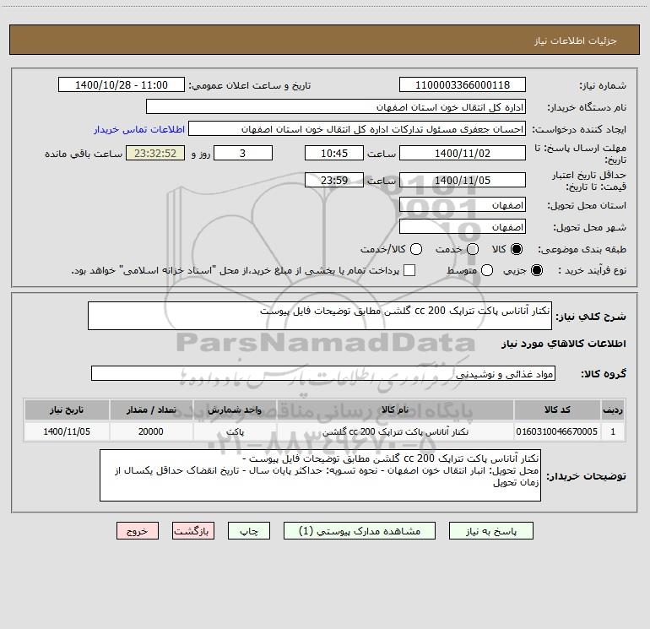Click the کد کالا column header
This screenshot has height=629, width=650.
[x=557, y=409]
